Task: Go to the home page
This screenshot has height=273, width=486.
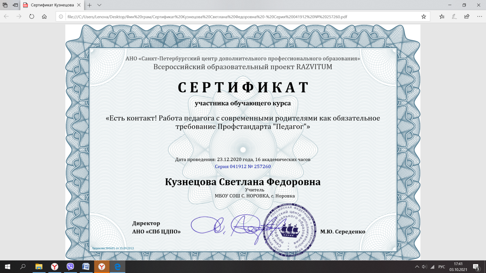Action: pos(44,16)
